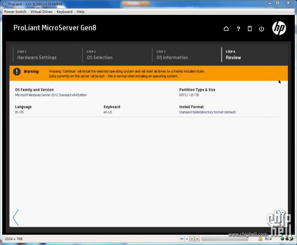Screen dimensions: 297x245
Task: Click the red record button
Action: 197,239
